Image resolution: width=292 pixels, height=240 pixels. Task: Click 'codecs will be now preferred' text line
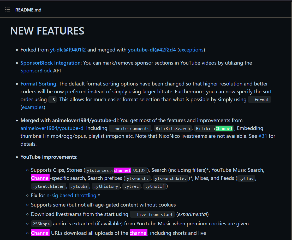point(146,92)
